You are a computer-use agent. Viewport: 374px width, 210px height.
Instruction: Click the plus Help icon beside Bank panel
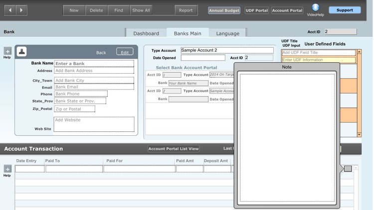coord(7,51)
